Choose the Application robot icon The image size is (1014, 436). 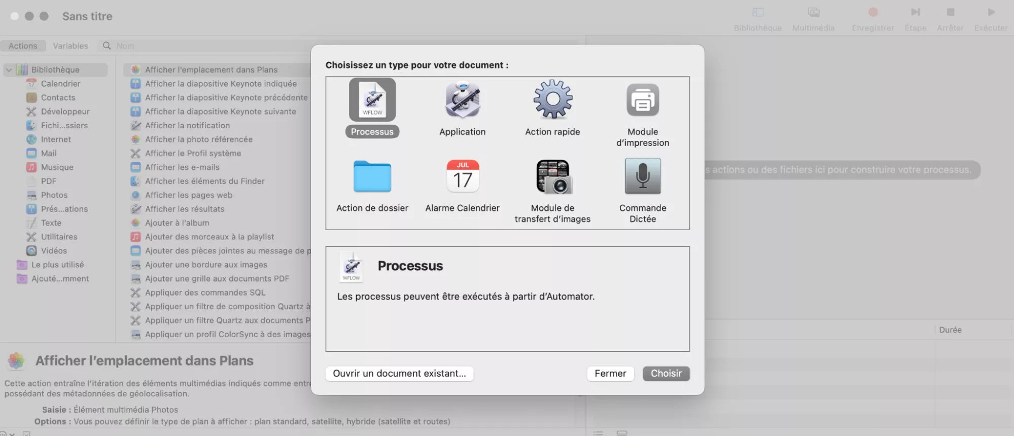click(462, 100)
